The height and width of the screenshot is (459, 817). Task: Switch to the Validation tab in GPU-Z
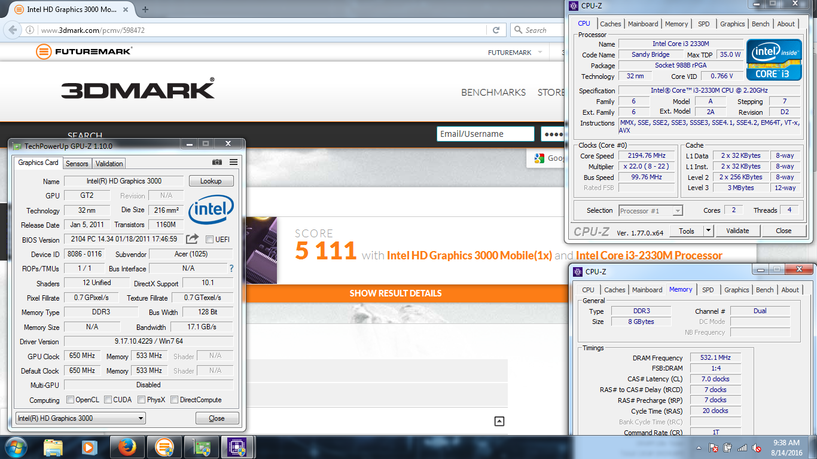pyautogui.click(x=109, y=163)
